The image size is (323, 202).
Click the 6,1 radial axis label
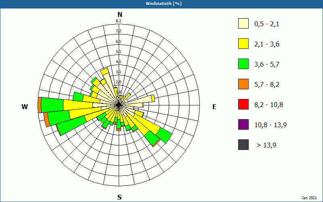(x=118, y=42)
